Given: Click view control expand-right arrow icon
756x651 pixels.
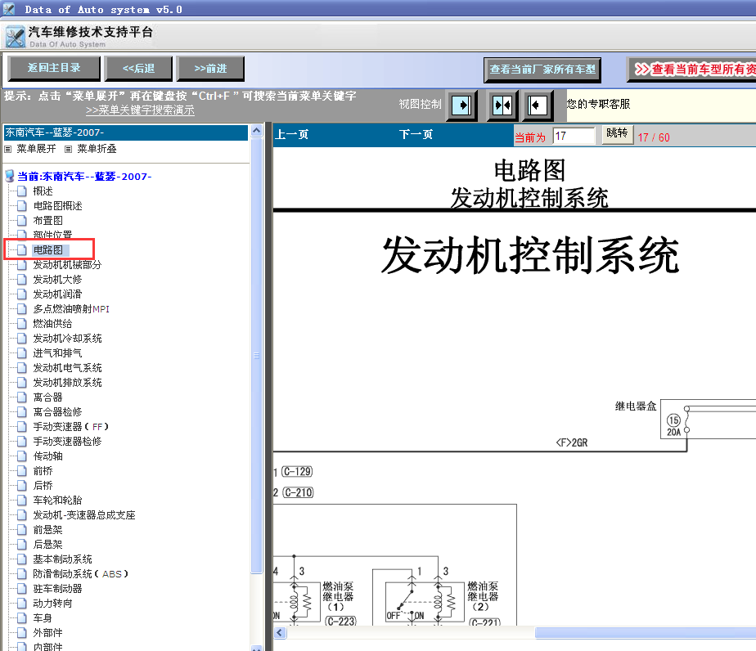Looking at the screenshot, I should (x=461, y=105).
